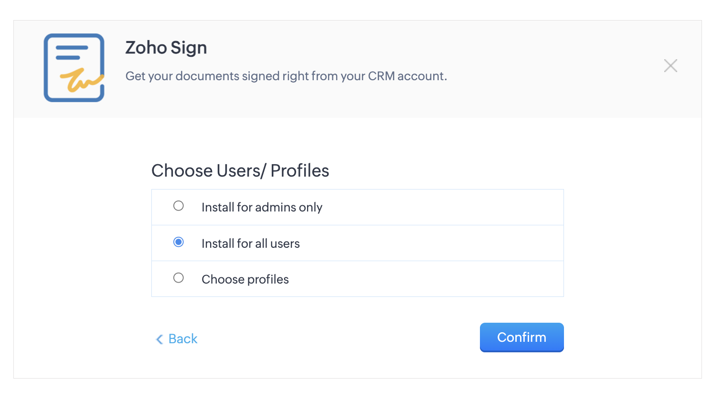Select the admins only radio button
Image resolution: width=723 pixels, height=401 pixels.
click(x=179, y=206)
